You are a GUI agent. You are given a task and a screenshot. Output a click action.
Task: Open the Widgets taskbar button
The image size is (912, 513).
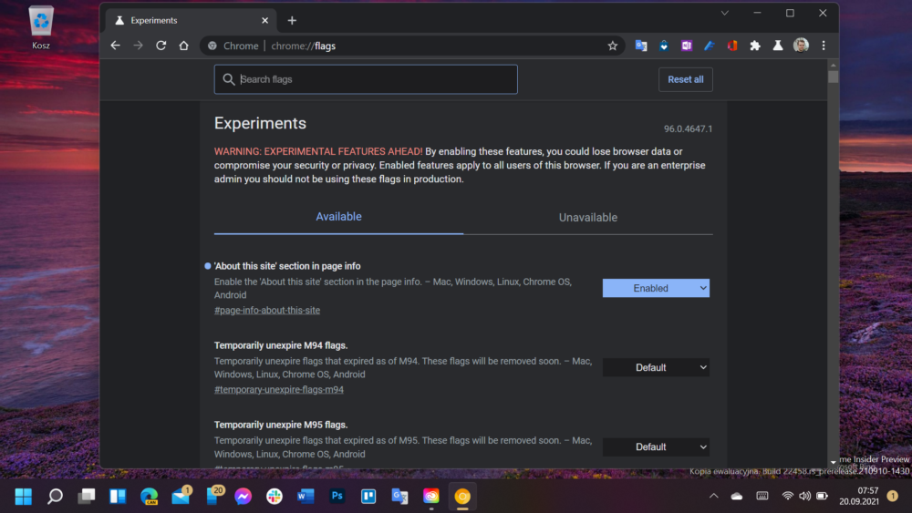click(x=118, y=497)
